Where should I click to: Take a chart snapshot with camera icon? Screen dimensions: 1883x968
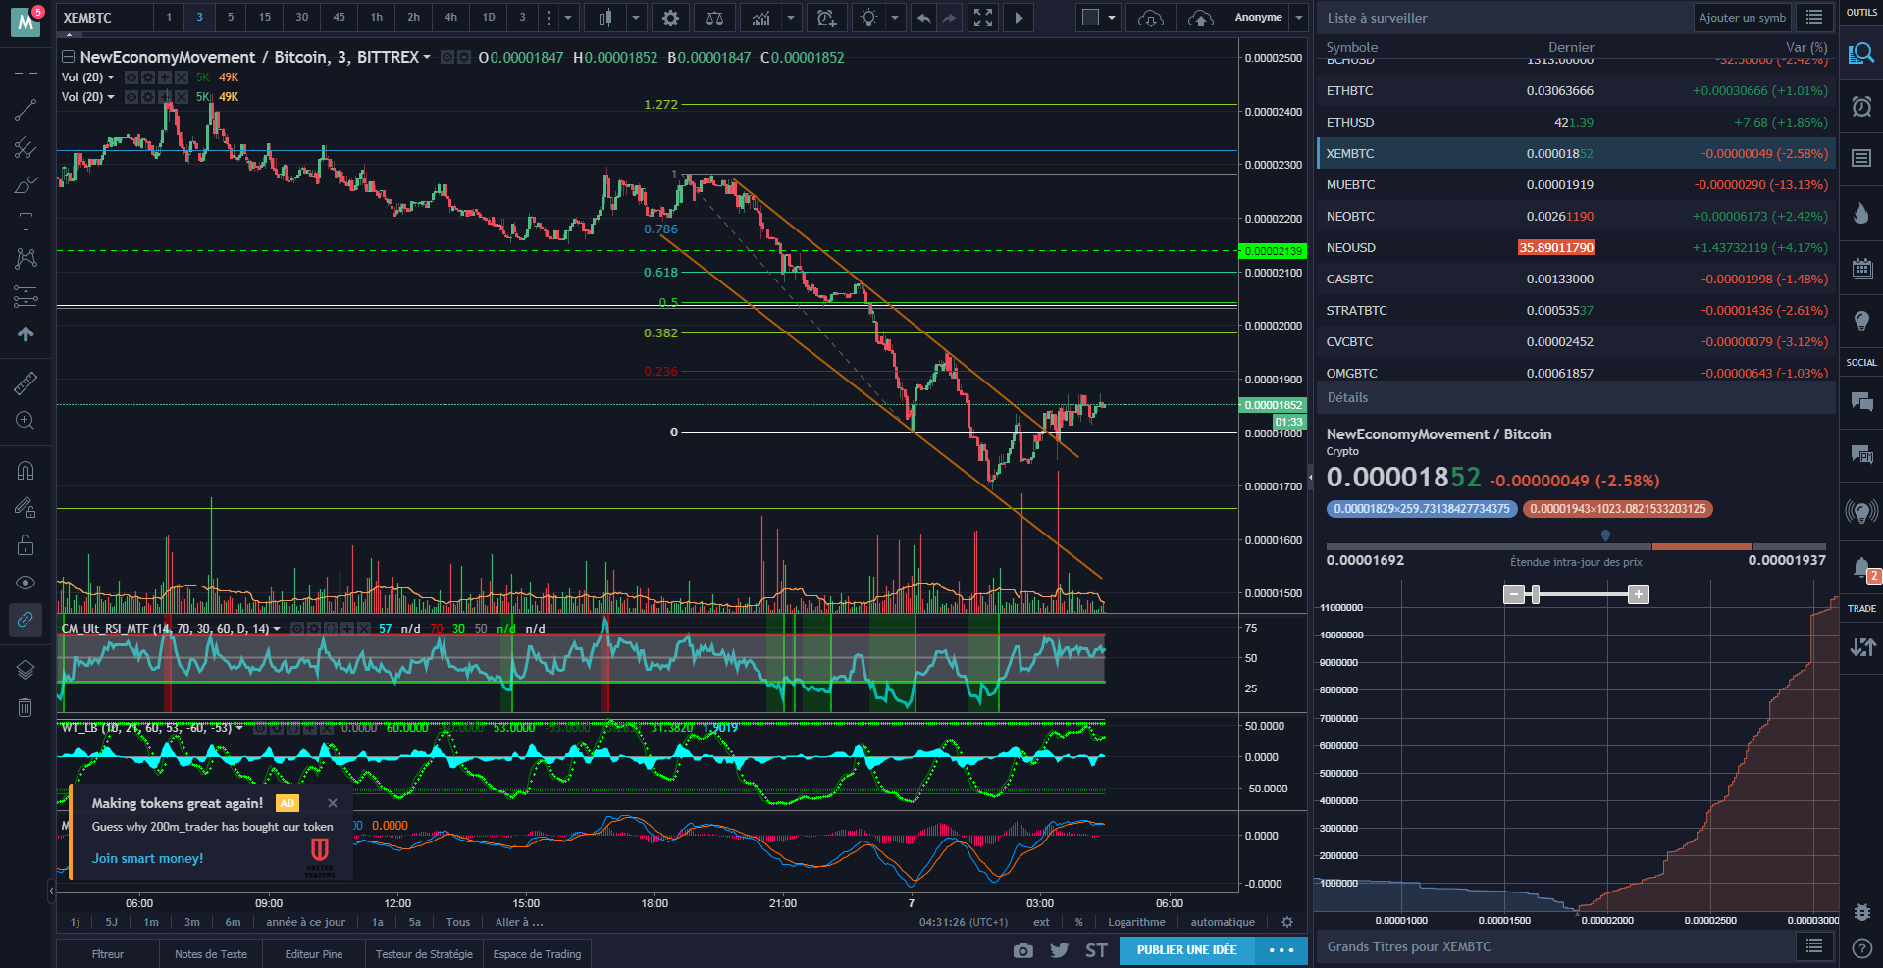coord(1022,950)
